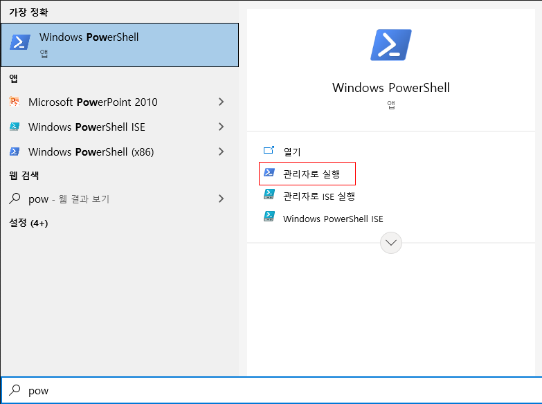Choose 열기 to open PowerShell
The width and height of the screenshot is (542, 404).
tap(291, 151)
